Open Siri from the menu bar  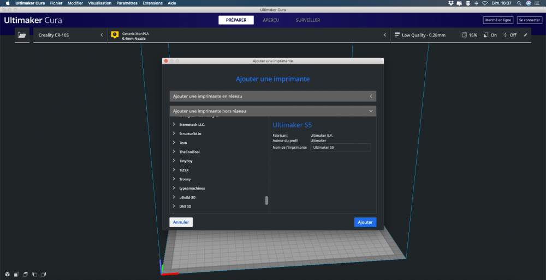click(x=528, y=3)
